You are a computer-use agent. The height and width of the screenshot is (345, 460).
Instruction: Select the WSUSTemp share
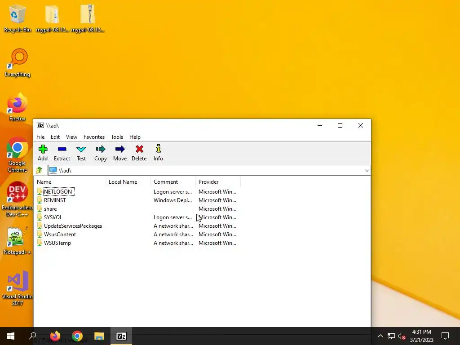coord(57,243)
